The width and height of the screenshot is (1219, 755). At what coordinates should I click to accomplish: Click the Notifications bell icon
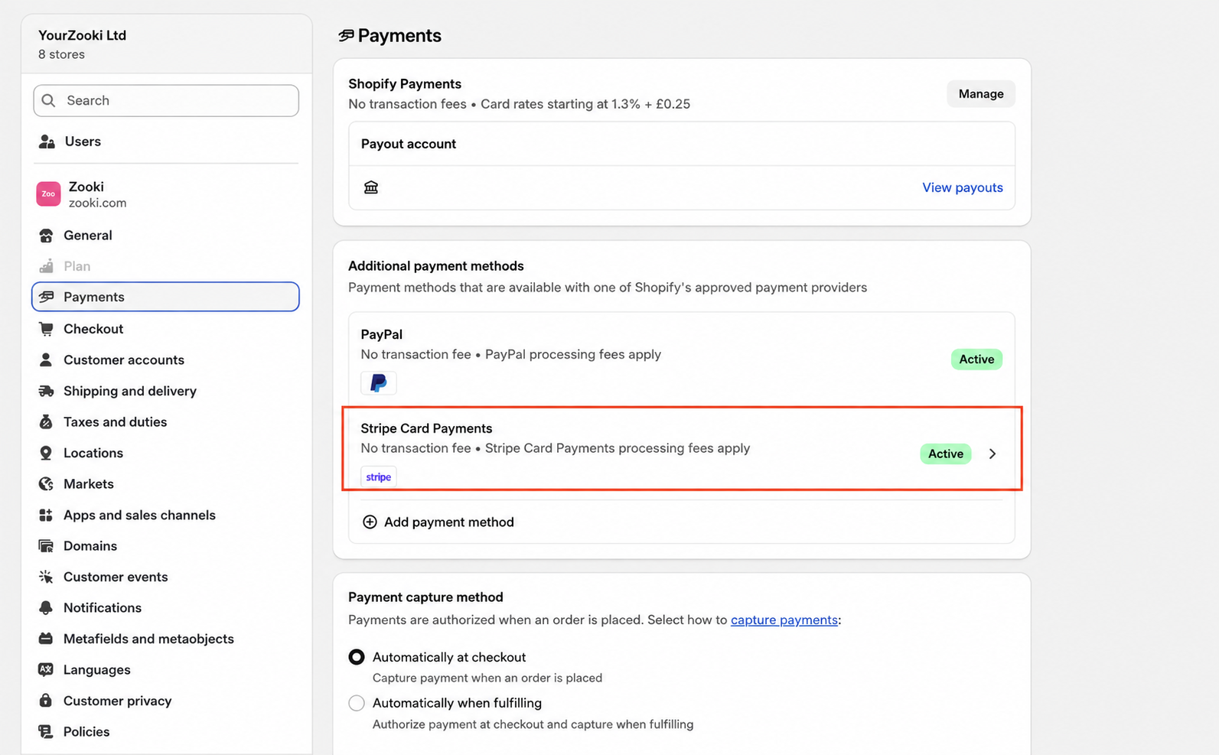click(x=46, y=608)
